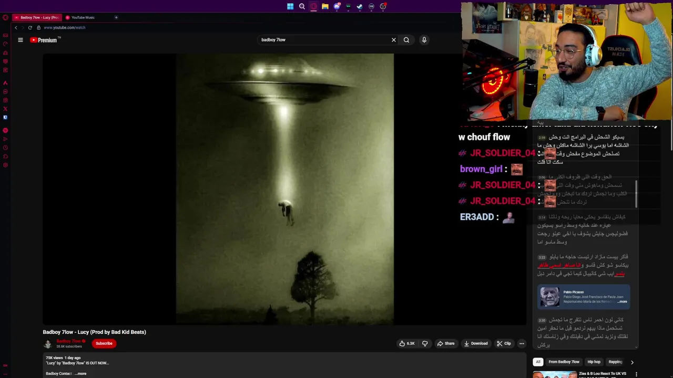Open the YouTube guide hamburger menu
Screen dimensions: 673x378
click(x=21, y=40)
